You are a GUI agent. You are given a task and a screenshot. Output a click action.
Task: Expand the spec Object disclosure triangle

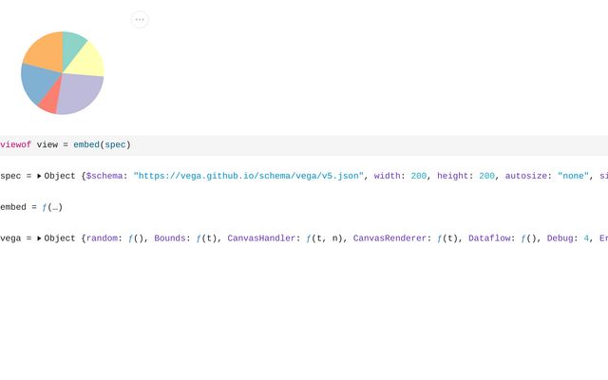[39, 176]
